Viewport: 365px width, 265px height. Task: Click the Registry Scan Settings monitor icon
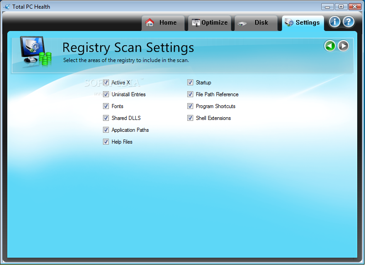click(x=36, y=52)
